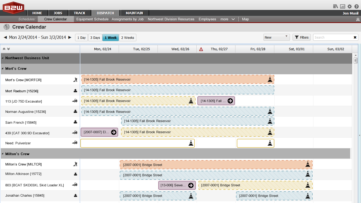
Task: Click the warning triangle on Thu, 02/27
Action: click(x=201, y=49)
